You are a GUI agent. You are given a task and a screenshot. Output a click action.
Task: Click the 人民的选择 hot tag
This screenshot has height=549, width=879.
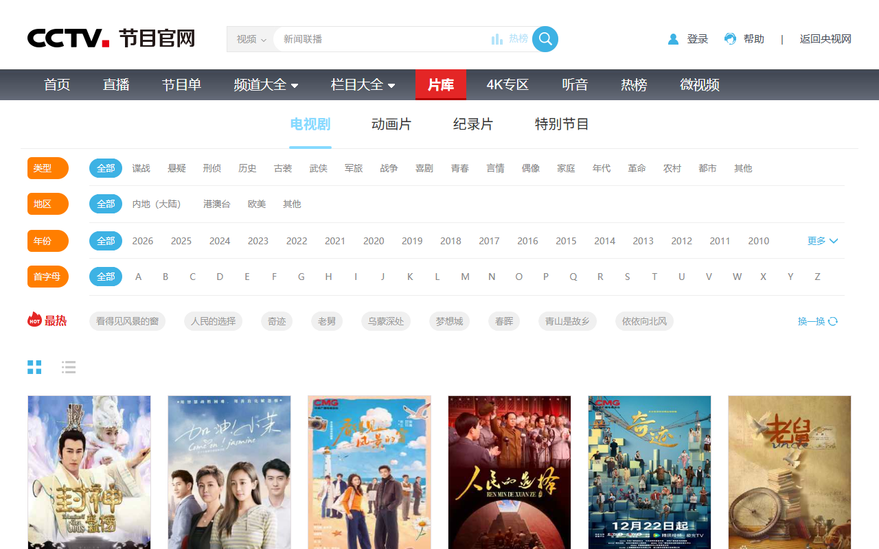pos(214,321)
